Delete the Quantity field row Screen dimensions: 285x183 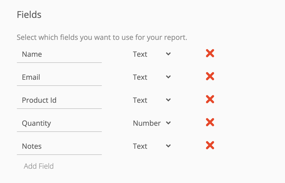pyautogui.click(x=210, y=122)
